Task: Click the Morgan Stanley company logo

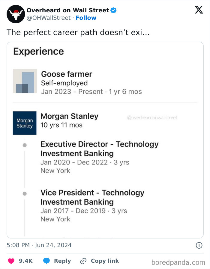Action: (x=24, y=123)
